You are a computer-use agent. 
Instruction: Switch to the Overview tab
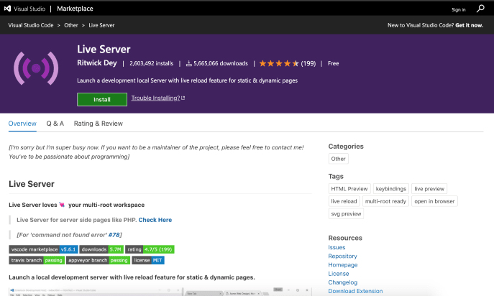click(22, 124)
